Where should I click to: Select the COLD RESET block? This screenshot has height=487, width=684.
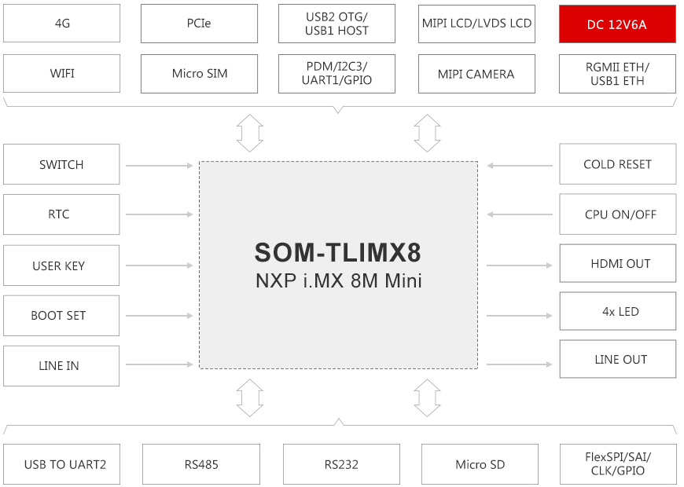click(x=617, y=165)
